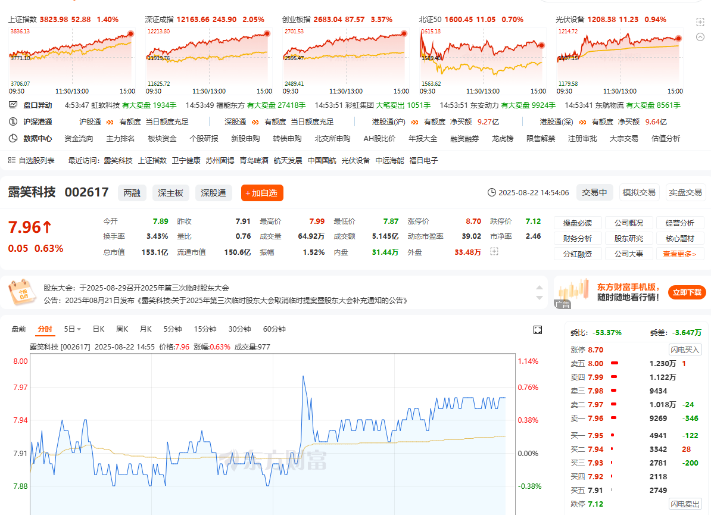Click the 实盘交易 button
Screen dimensions: 711x515
[x=685, y=193]
